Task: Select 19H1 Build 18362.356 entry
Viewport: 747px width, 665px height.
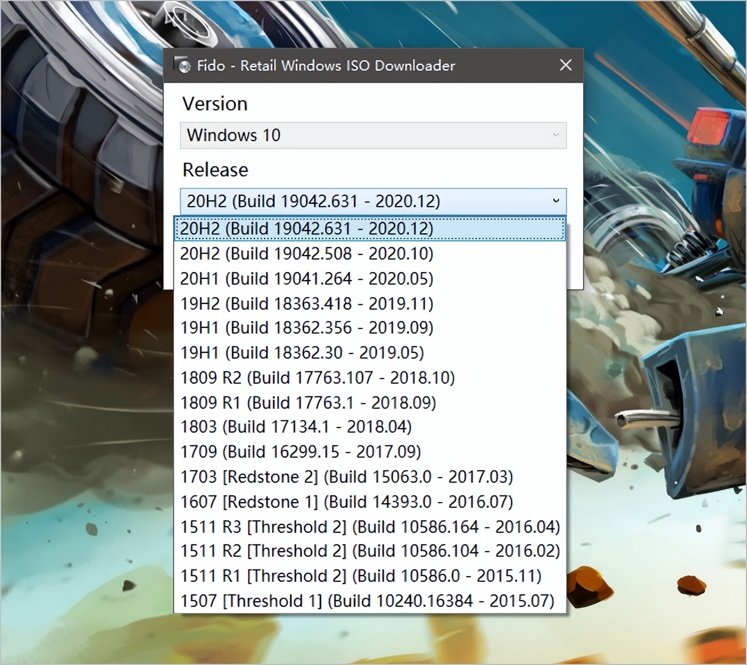Action: coord(307,328)
